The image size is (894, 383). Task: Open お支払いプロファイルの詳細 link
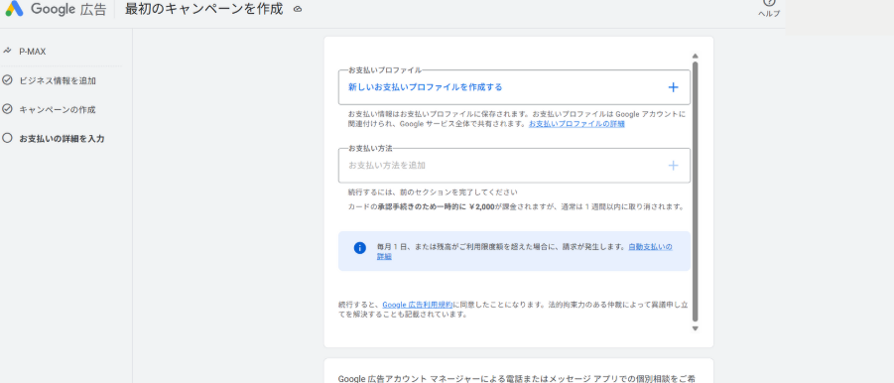[x=576, y=124]
